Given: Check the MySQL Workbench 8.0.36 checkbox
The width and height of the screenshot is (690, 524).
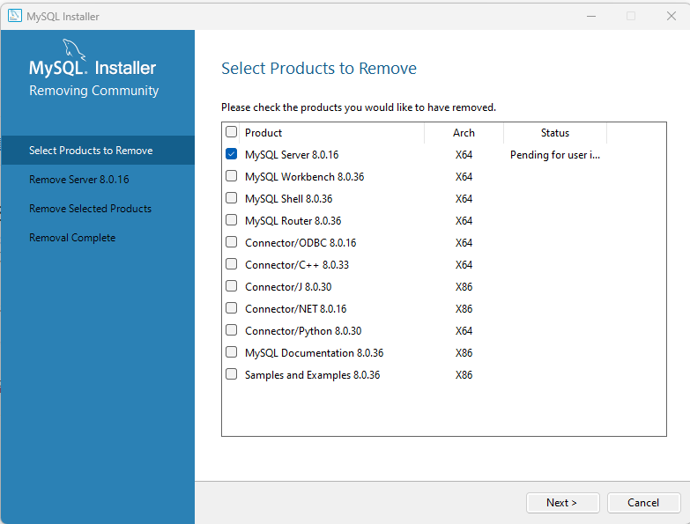Looking at the screenshot, I should (231, 176).
